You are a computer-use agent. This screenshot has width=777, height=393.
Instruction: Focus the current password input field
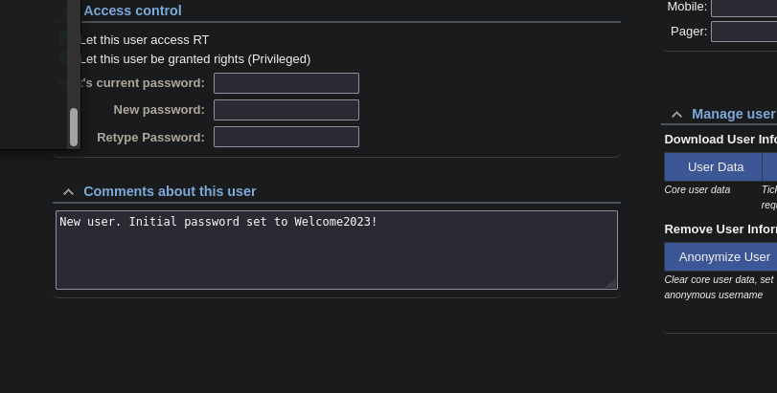286,83
